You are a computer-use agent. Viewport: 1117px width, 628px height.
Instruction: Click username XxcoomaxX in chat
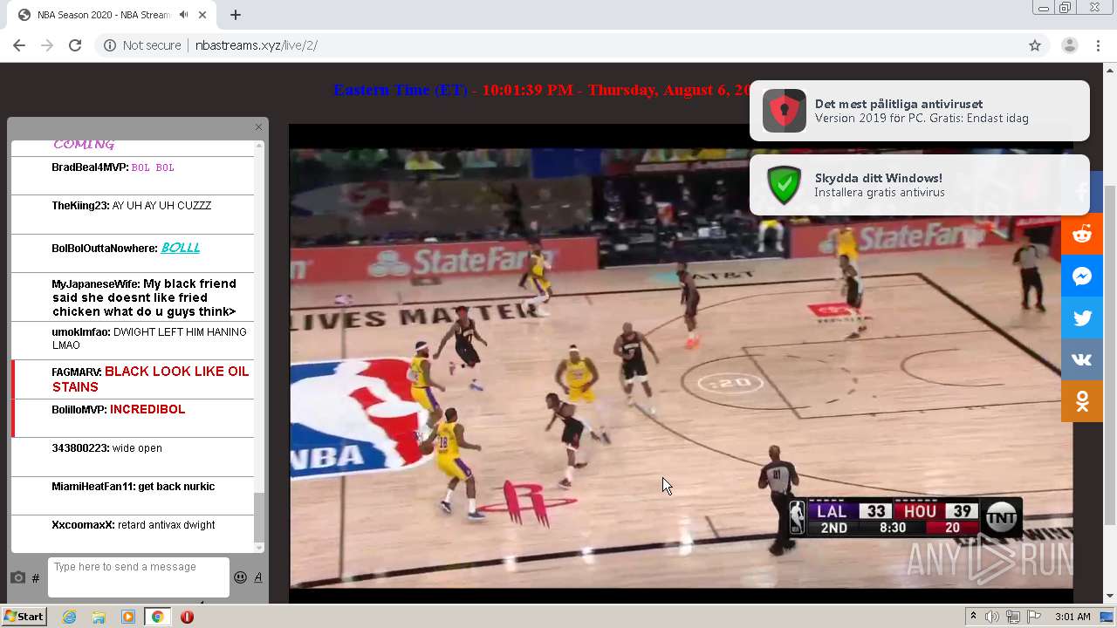[x=83, y=525]
